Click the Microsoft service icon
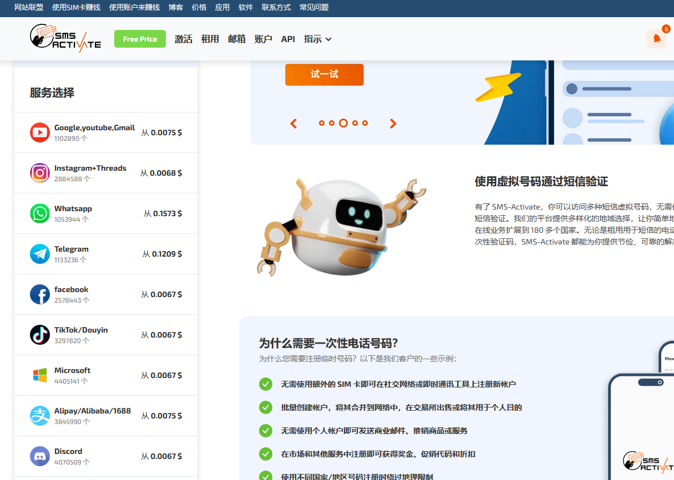Screen dimensions: 674x480 pos(40,375)
